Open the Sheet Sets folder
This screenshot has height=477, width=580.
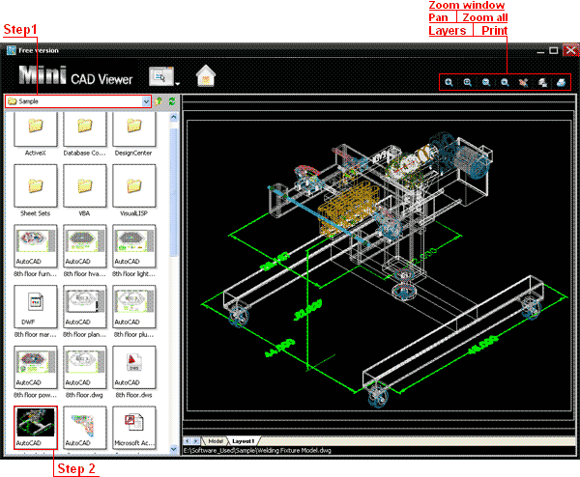tap(36, 190)
